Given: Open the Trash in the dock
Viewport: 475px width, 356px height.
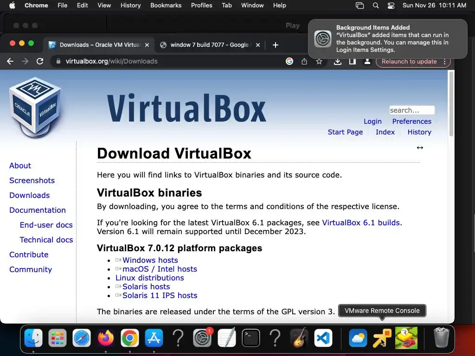Looking at the screenshot, I should (442, 338).
